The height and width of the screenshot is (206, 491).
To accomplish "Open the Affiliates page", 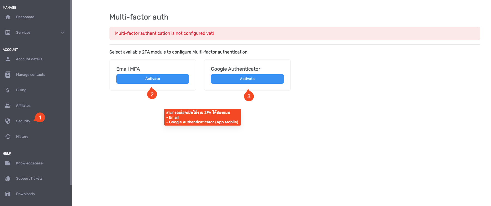I will tap(23, 105).
